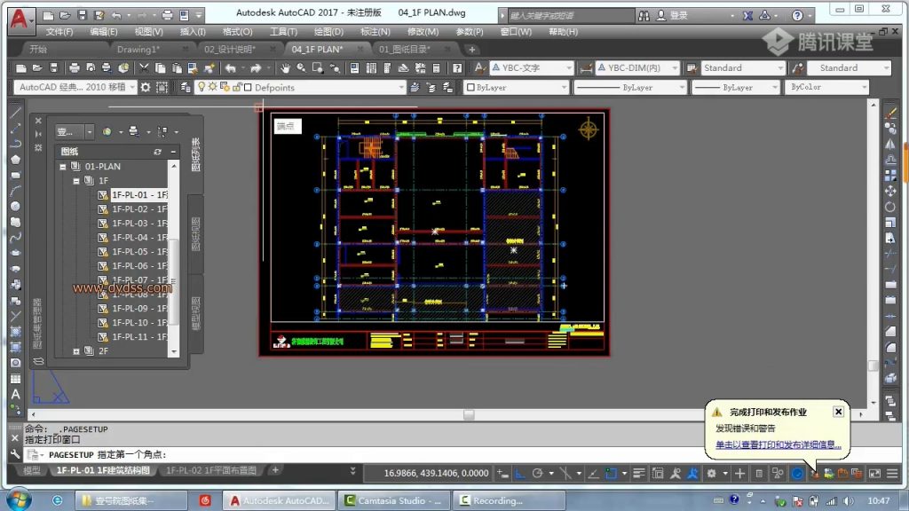
Task: Toggle layer lock icon for Defpoints
Action: tap(236, 88)
